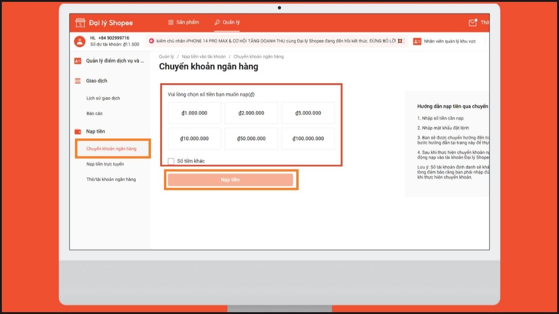Go to Quản lý breadcrumb link

[166, 57]
